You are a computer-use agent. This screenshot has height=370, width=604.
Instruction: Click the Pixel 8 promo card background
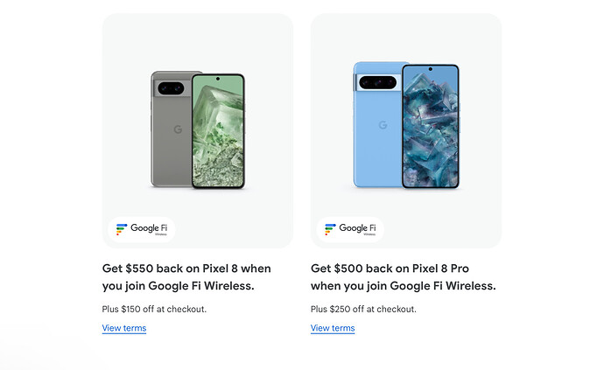coord(198,38)
